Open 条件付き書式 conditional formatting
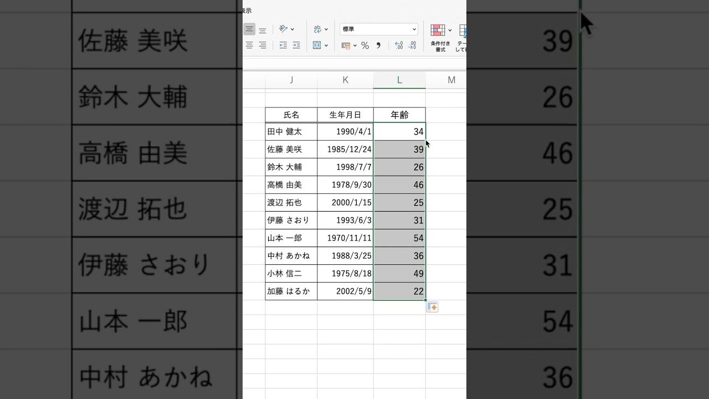The width and height of the screenshot is (709, 399). [440, 38]
